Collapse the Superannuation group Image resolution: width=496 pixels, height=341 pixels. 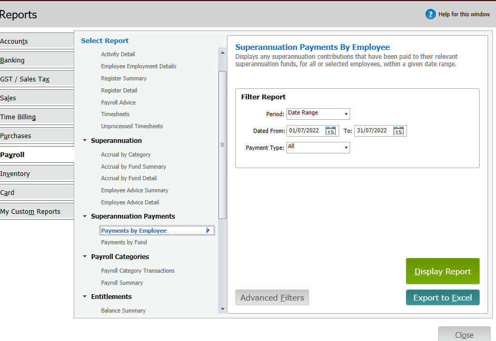point(84,140)
